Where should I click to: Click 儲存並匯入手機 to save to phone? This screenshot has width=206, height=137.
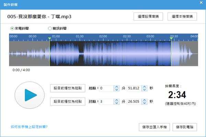click(x=154, y=127)
